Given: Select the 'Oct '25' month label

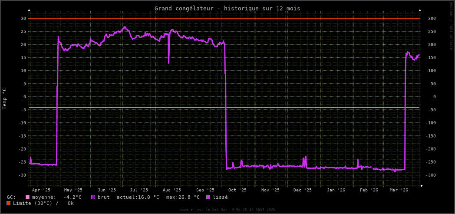Looking at the screenshot, I should [237, 190].
